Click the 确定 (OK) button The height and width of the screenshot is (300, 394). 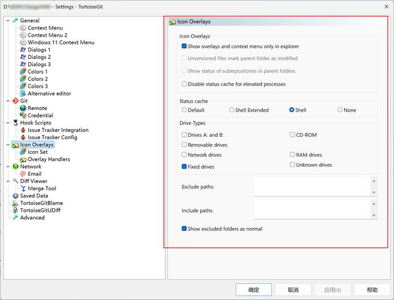tap(253, 290)
